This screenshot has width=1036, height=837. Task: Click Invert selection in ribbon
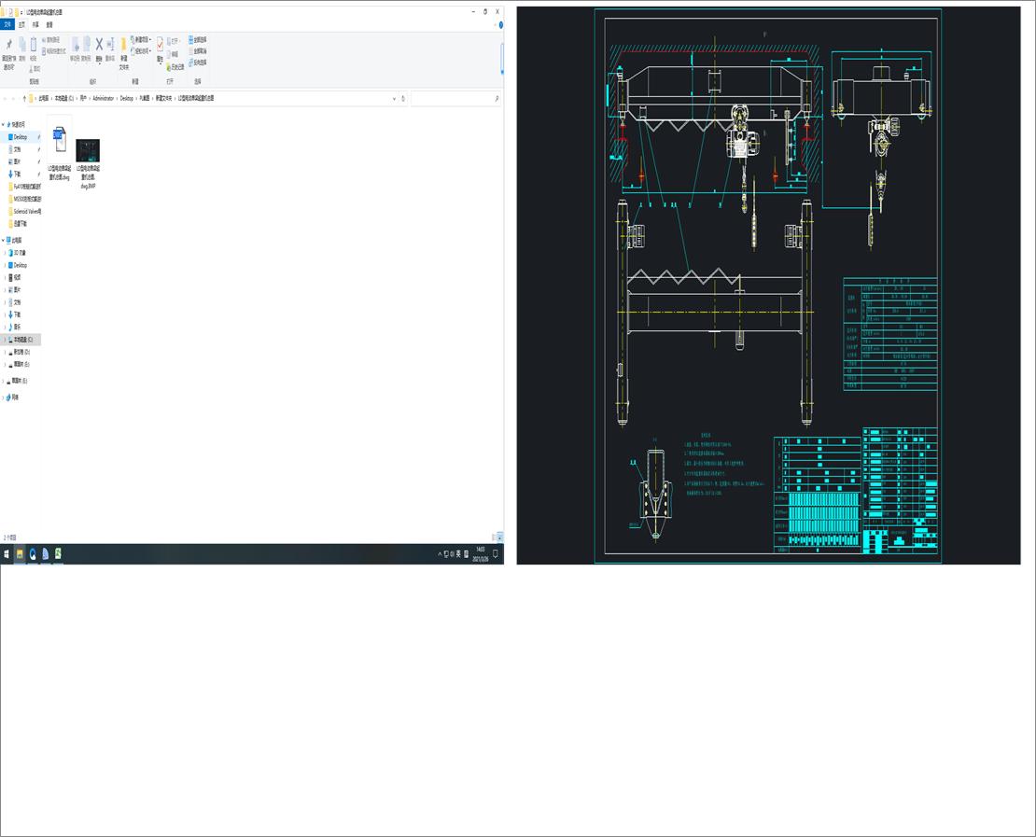pos(198,63)
